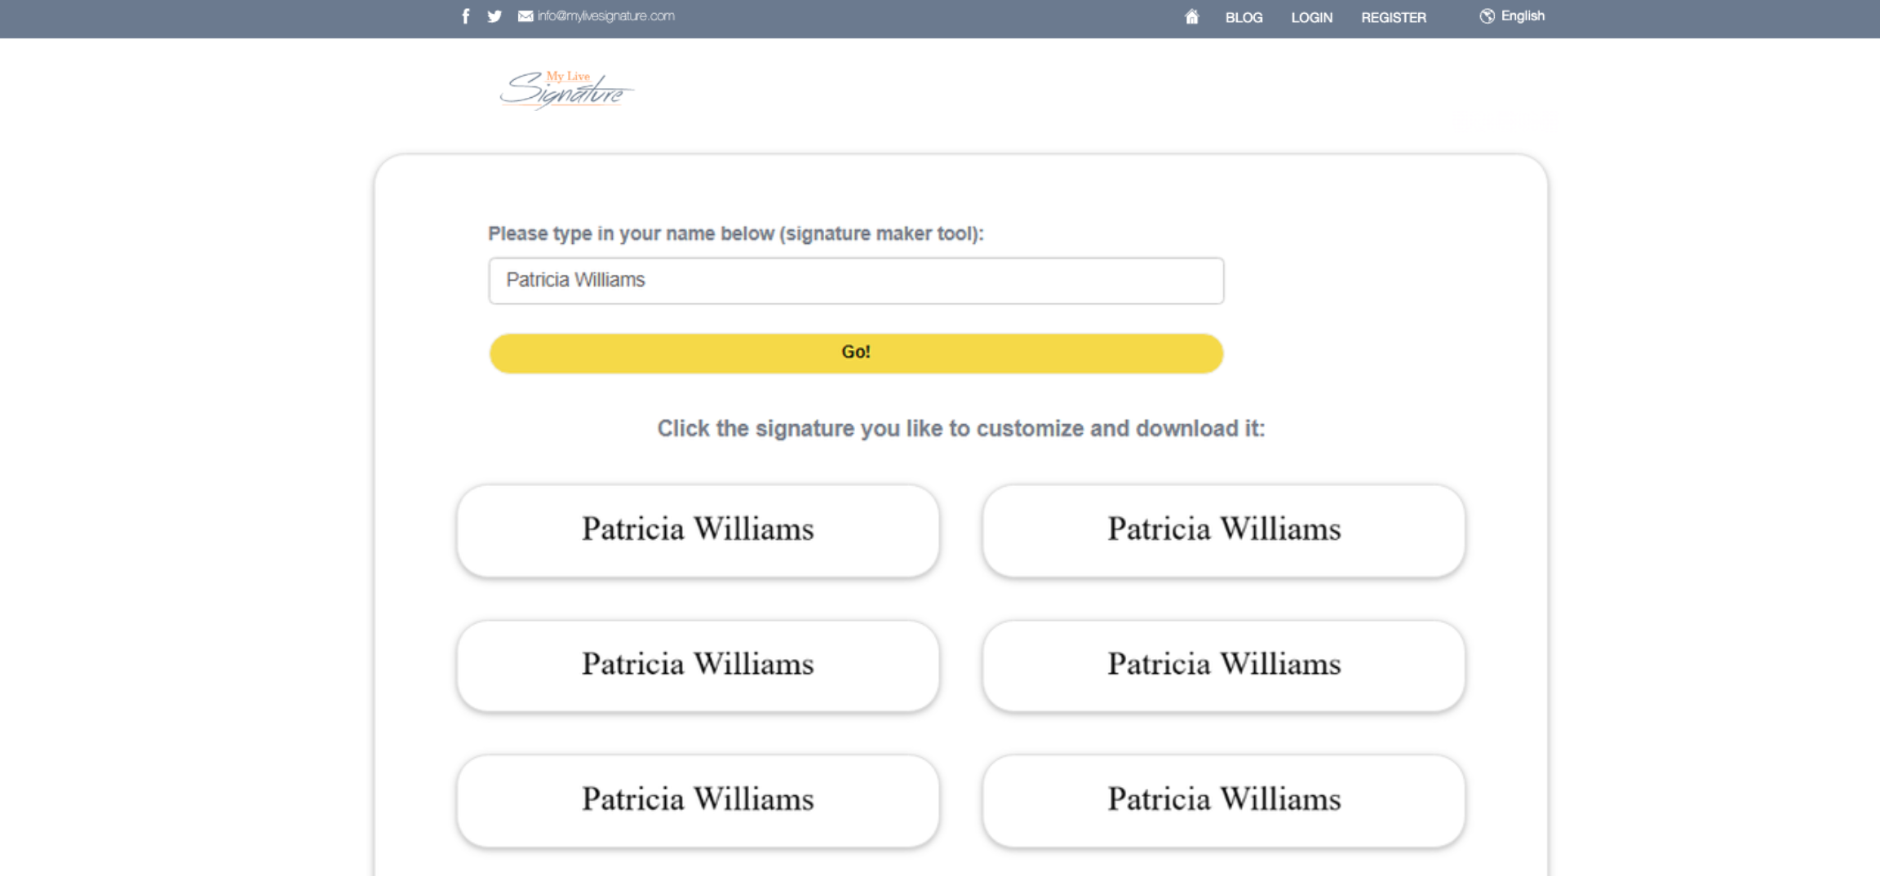
Task: Click the globe icon next to English
Action: 1488,15
